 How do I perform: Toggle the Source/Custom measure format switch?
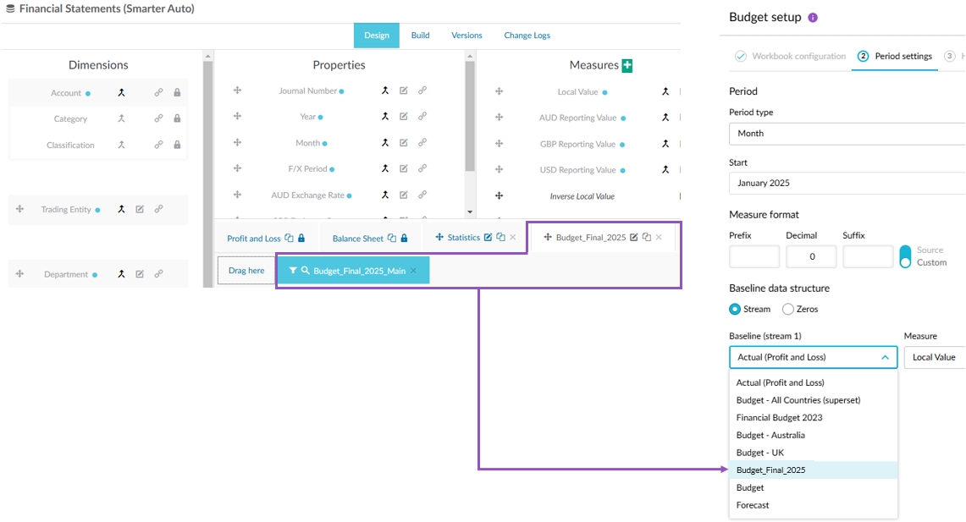point(905,256)
